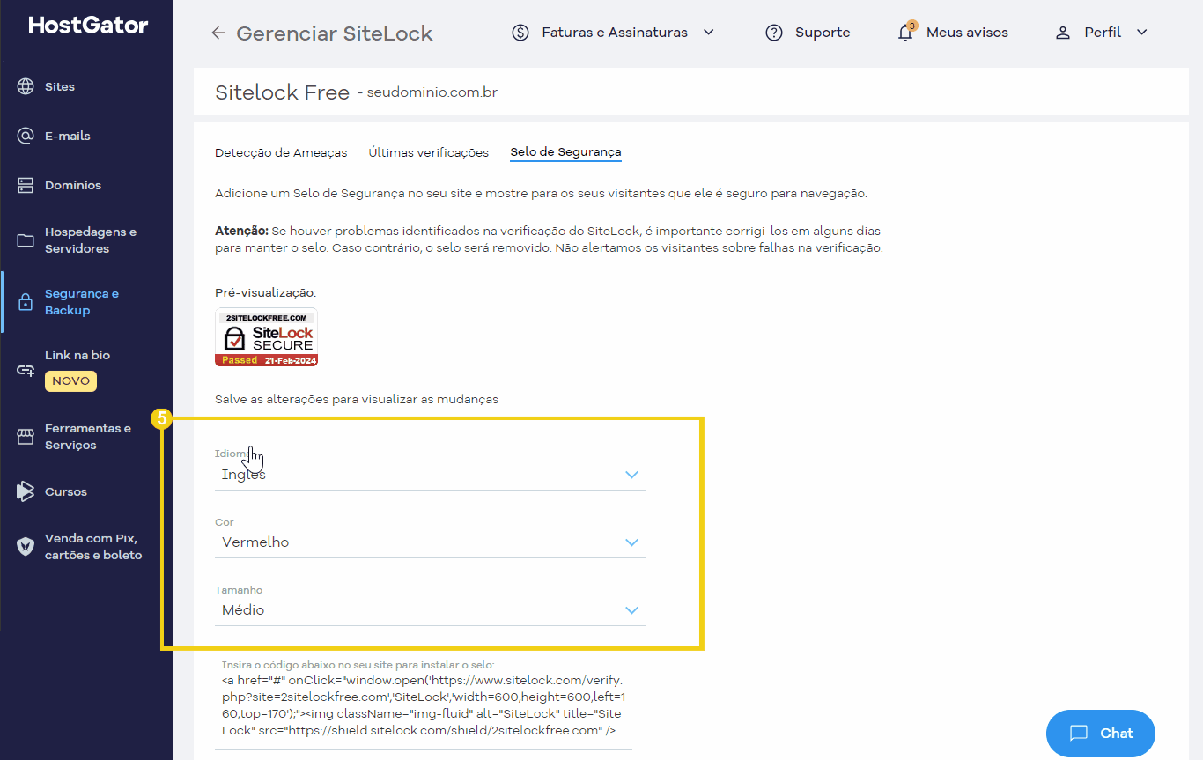Open the E-mails at-sign icon
The width and height of the screenshot is (1203, 760).
point(26,136)
